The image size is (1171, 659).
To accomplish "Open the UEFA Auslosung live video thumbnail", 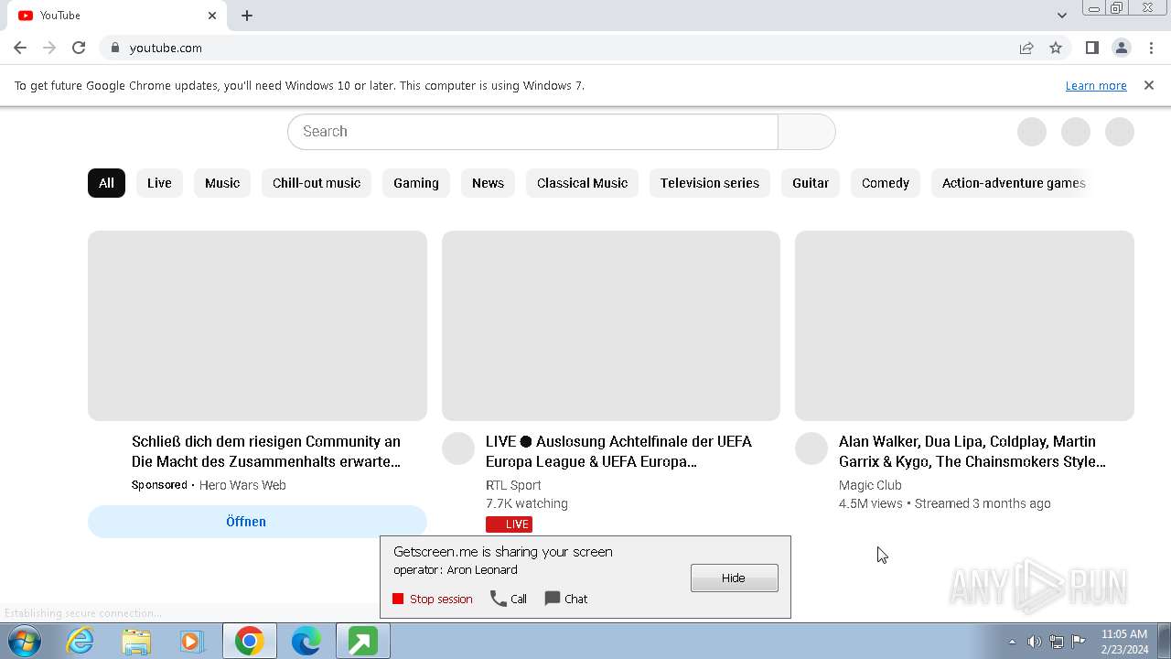I will 611,326.
